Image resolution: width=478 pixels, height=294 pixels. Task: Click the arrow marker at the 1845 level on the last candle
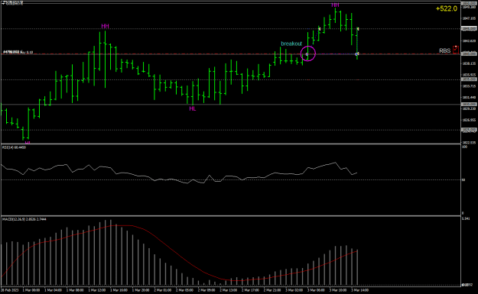(x=358, y=29)
